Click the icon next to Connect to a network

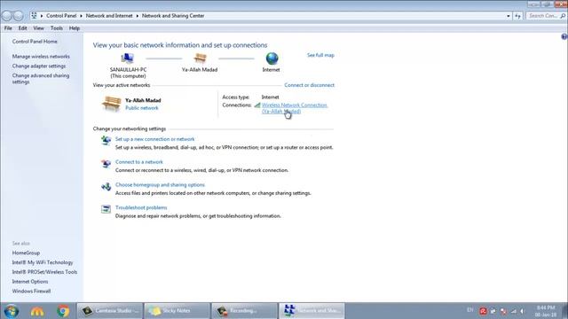tap(106, 163)
